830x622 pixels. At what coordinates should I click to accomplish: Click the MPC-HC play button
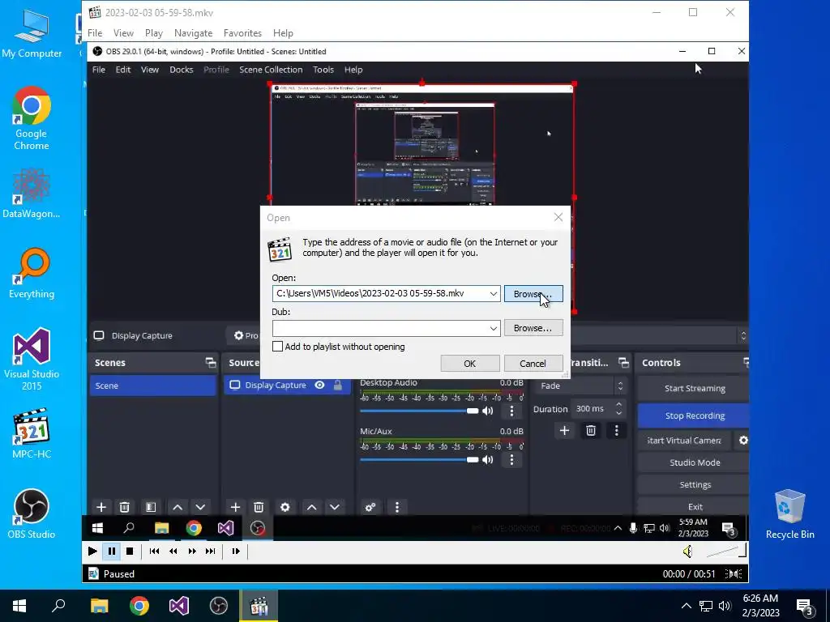[92, 551]
